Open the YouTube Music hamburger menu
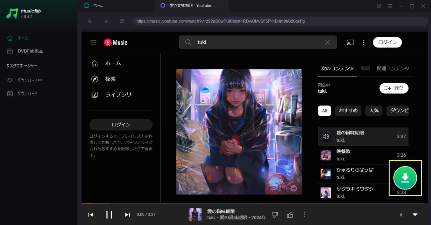Image resolution: width=431 pixels, height=225 pixels. [x=93, y=42]
